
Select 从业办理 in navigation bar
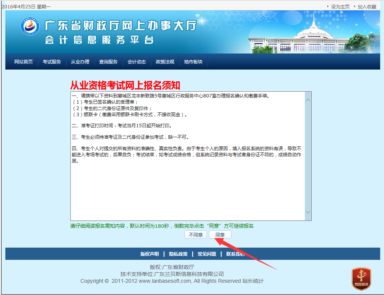click(x=80, y=62)
